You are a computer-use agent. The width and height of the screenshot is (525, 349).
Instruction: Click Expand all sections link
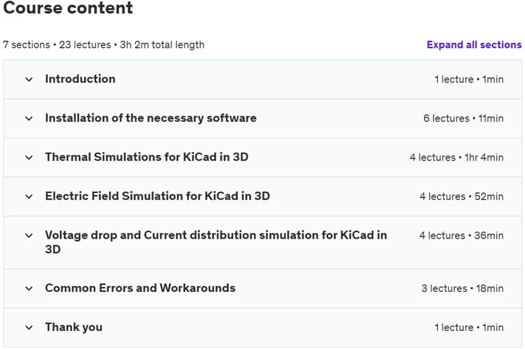click(x=474, y=45)
